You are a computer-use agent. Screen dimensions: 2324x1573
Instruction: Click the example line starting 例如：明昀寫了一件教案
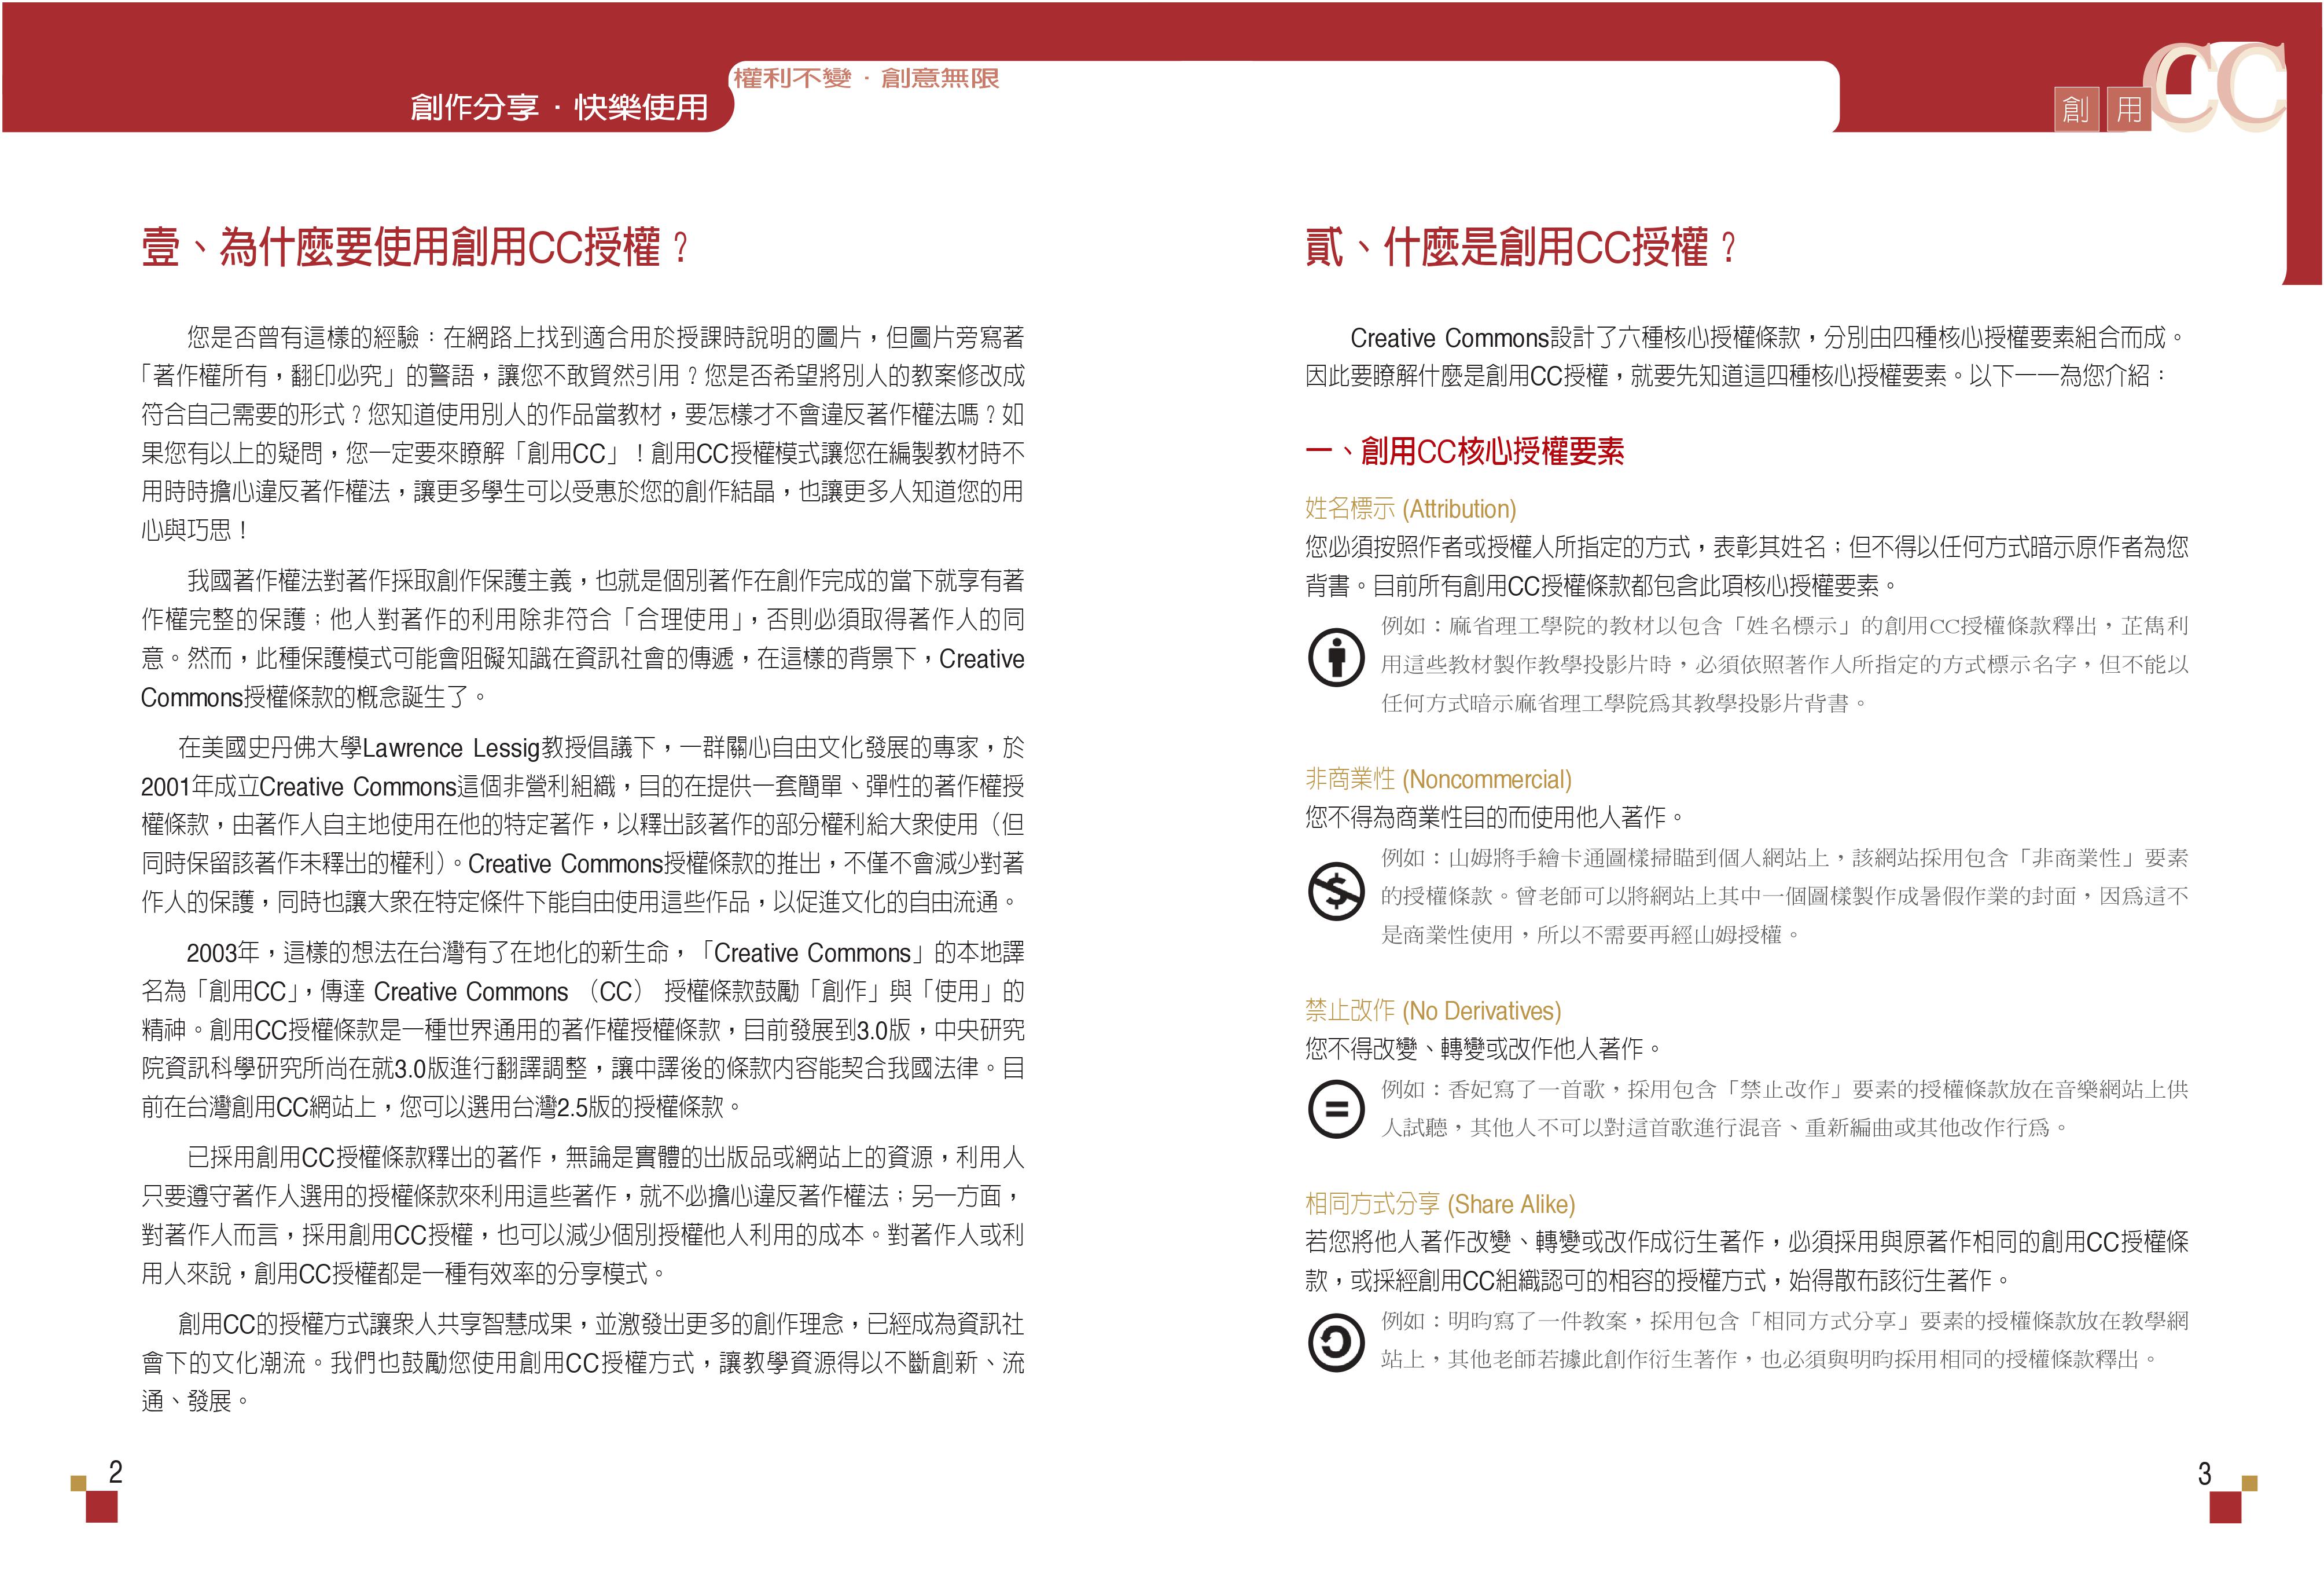1785,1322
